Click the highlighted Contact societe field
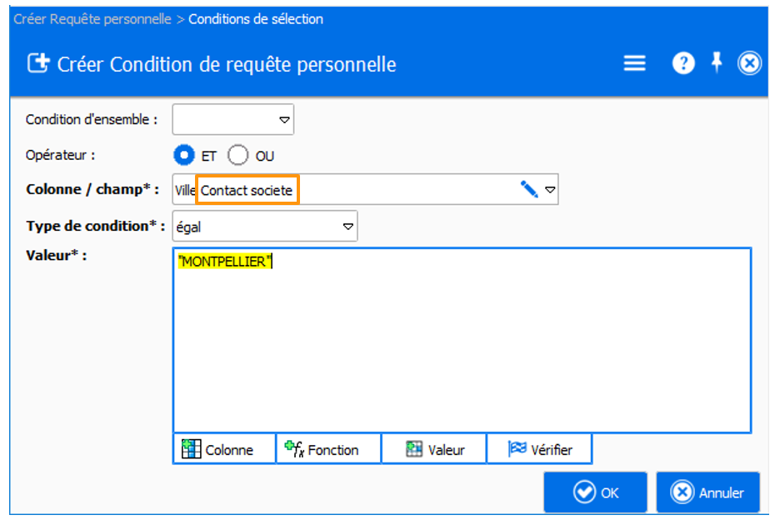 coord(247,191)
